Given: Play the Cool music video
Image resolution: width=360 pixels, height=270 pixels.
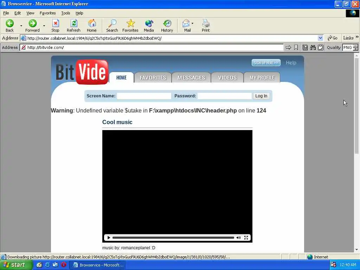Looking at the screenshot, I should [x=109, y=238].
